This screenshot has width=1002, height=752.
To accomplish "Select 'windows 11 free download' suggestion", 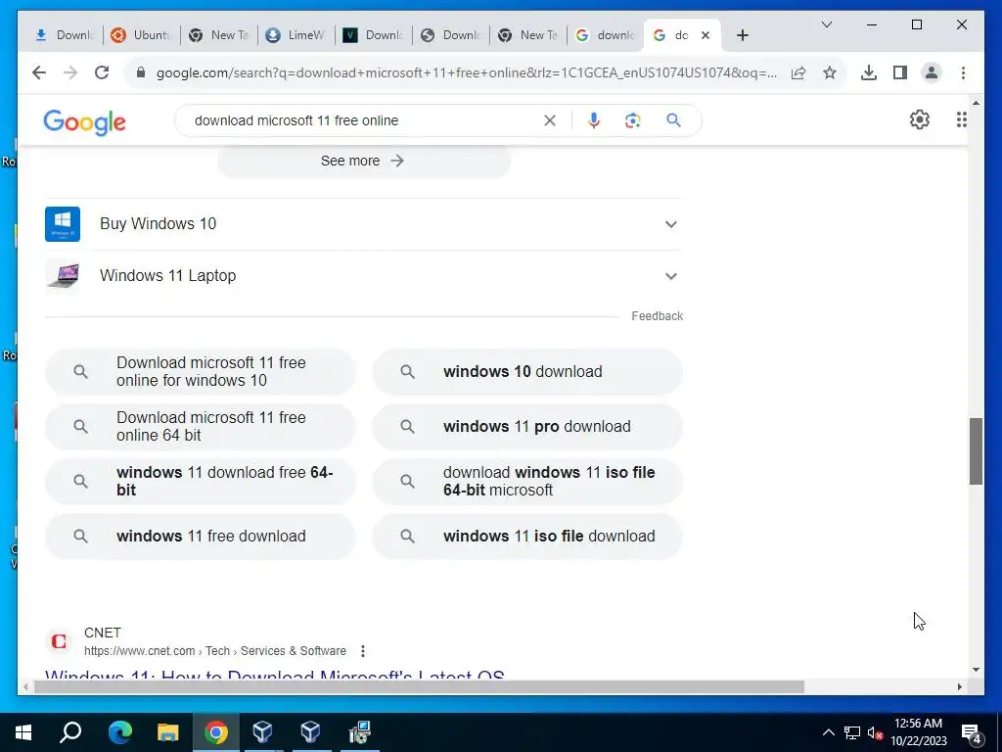I will [x=200, y=536].
